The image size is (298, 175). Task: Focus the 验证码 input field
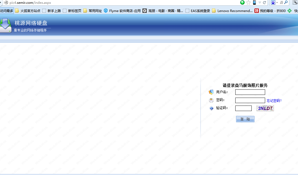[x=243, y=108]
